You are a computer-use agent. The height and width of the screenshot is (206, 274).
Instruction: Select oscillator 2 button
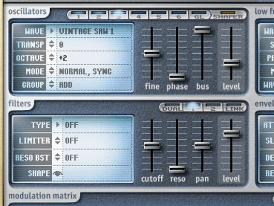(99, 15)
